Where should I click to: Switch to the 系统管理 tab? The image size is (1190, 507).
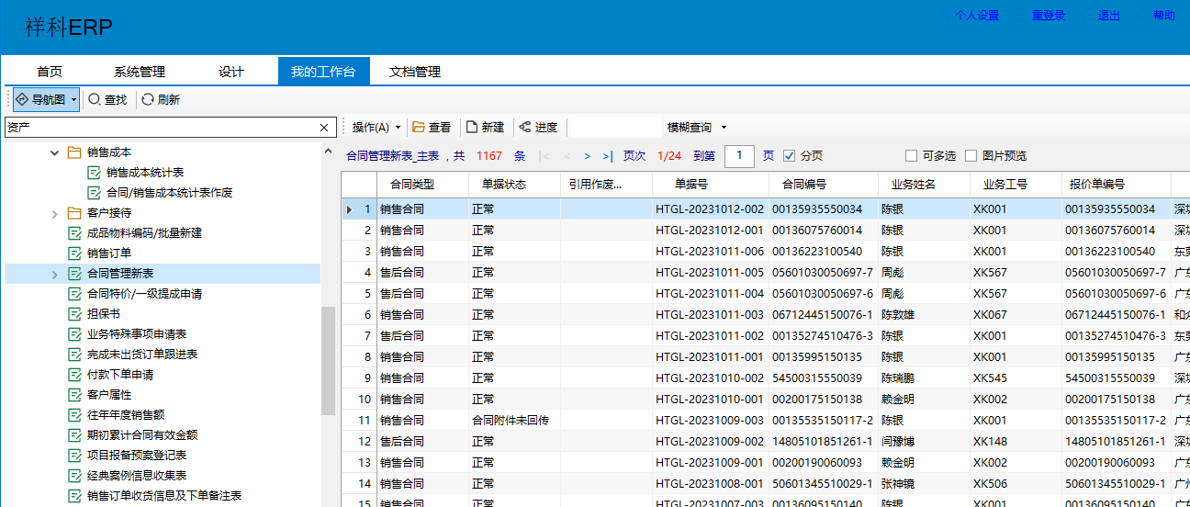140,72
